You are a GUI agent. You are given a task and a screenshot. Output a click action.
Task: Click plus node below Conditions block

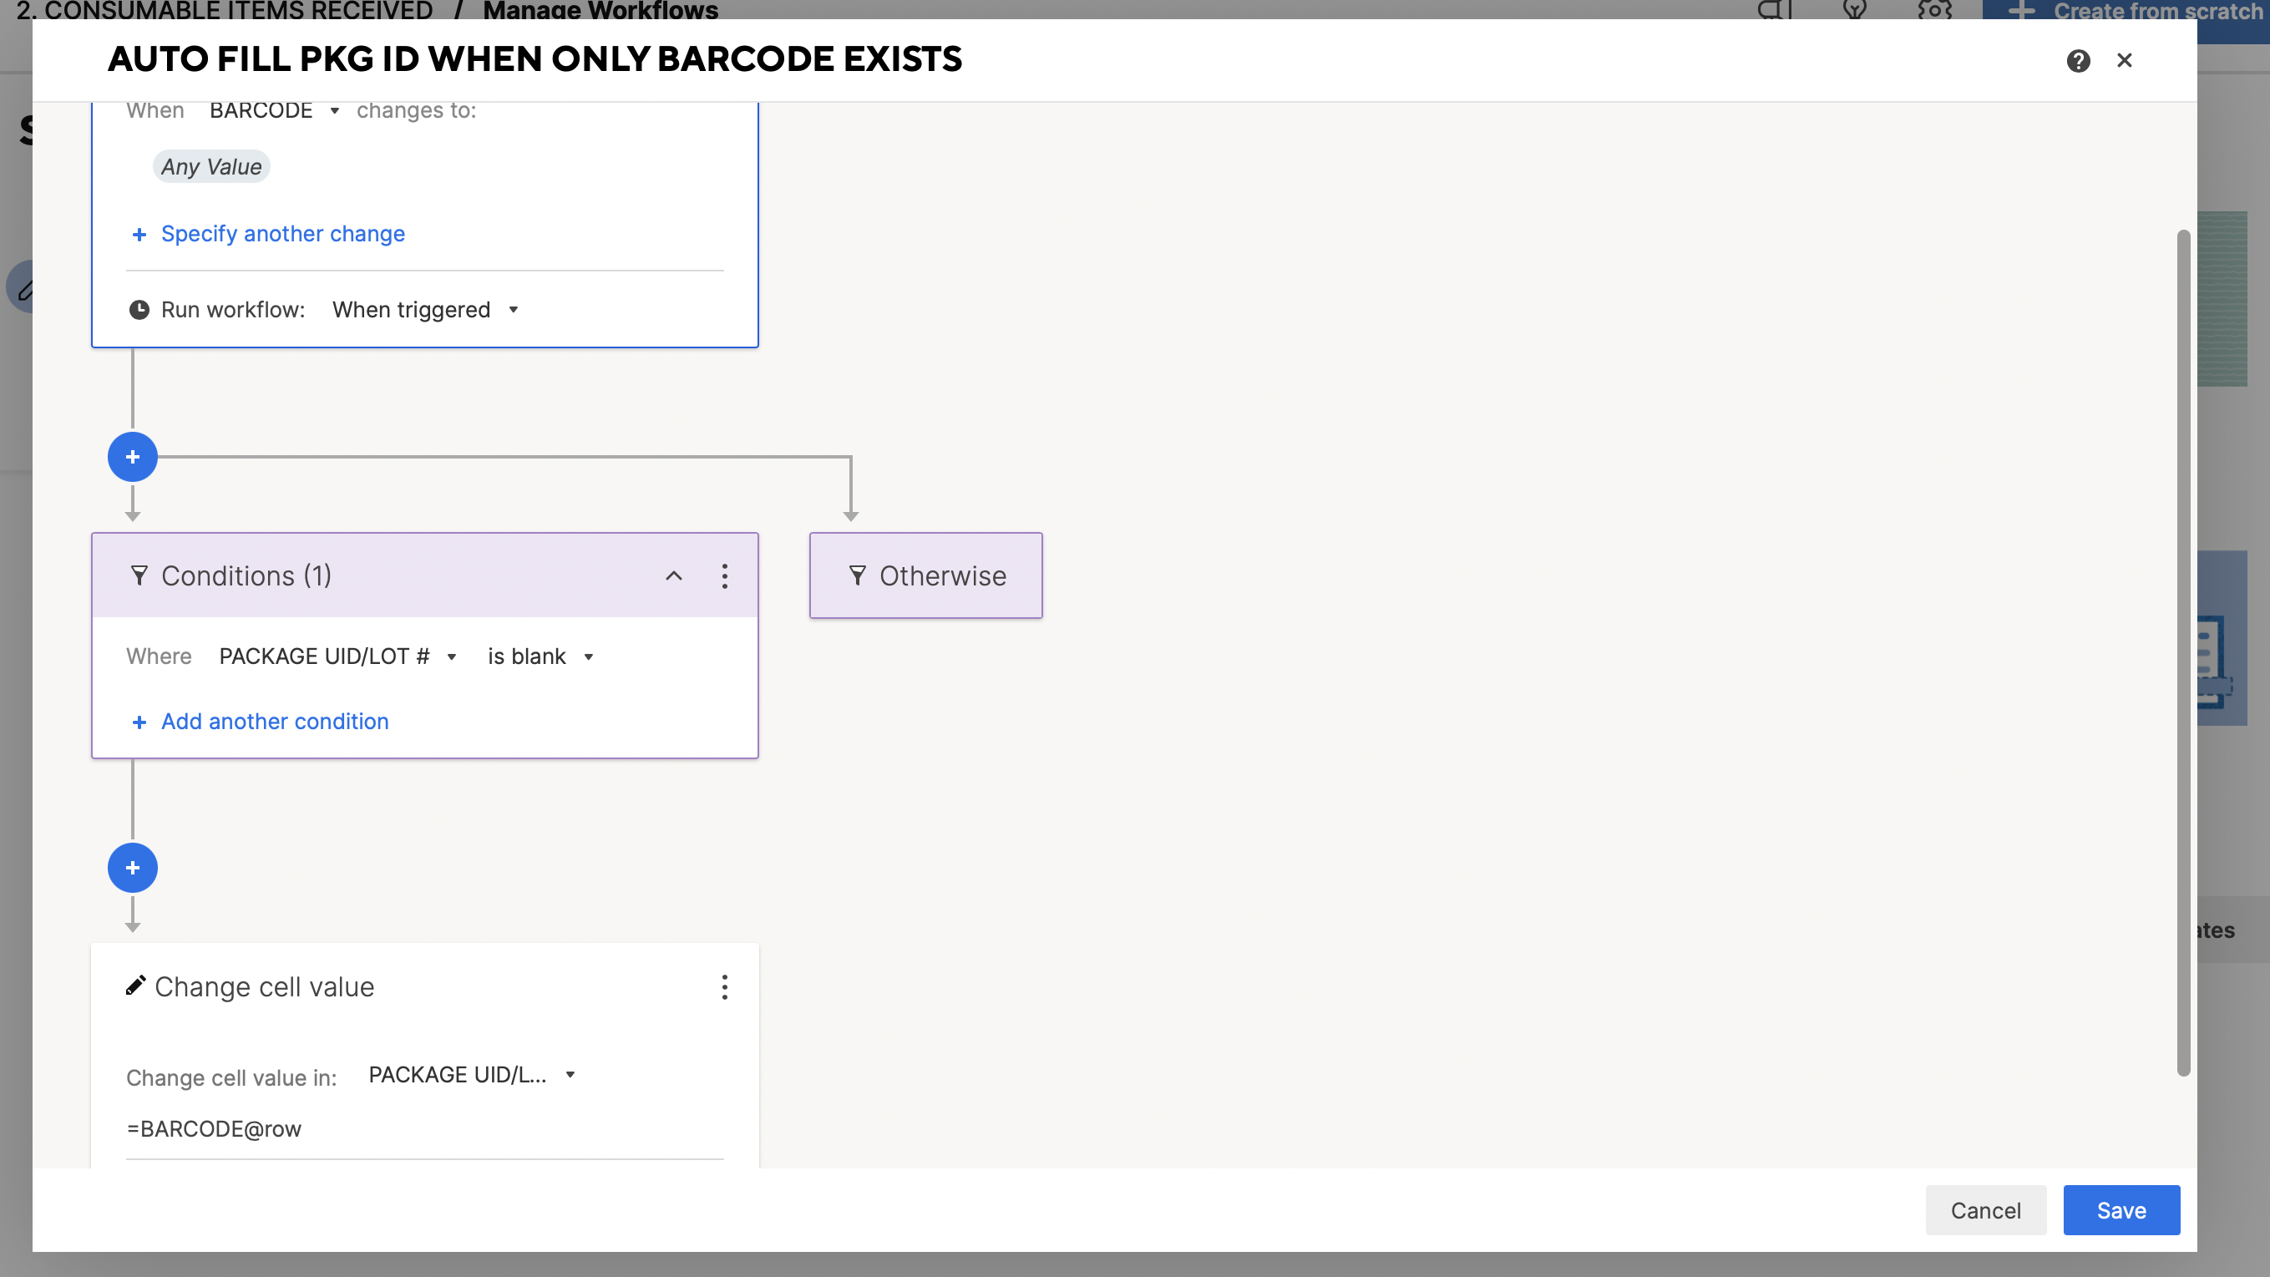point(132,867)
